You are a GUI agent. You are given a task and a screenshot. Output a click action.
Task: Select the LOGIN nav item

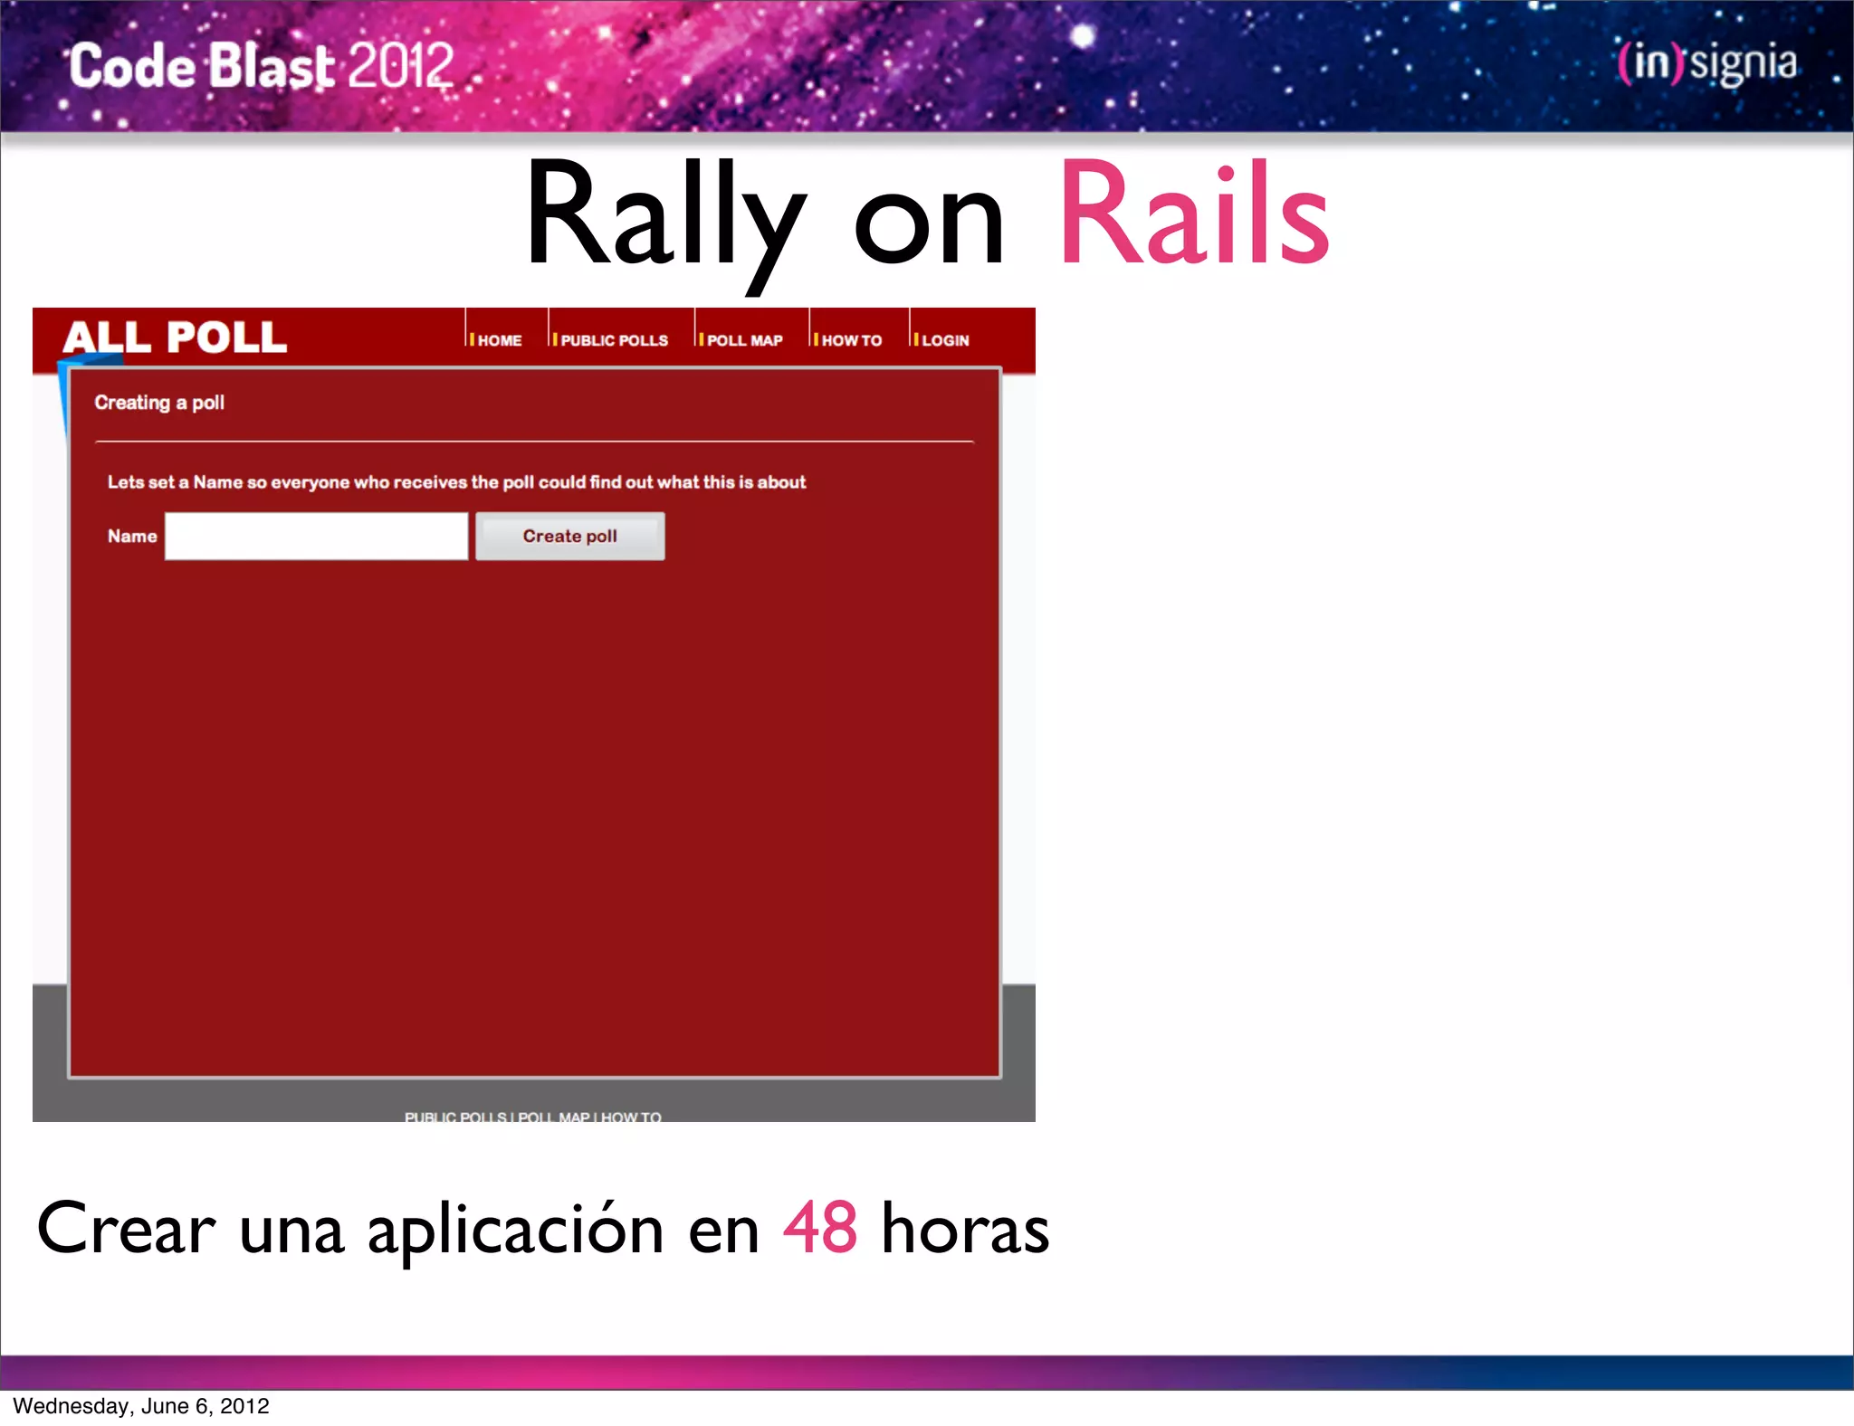coord(945,340)
